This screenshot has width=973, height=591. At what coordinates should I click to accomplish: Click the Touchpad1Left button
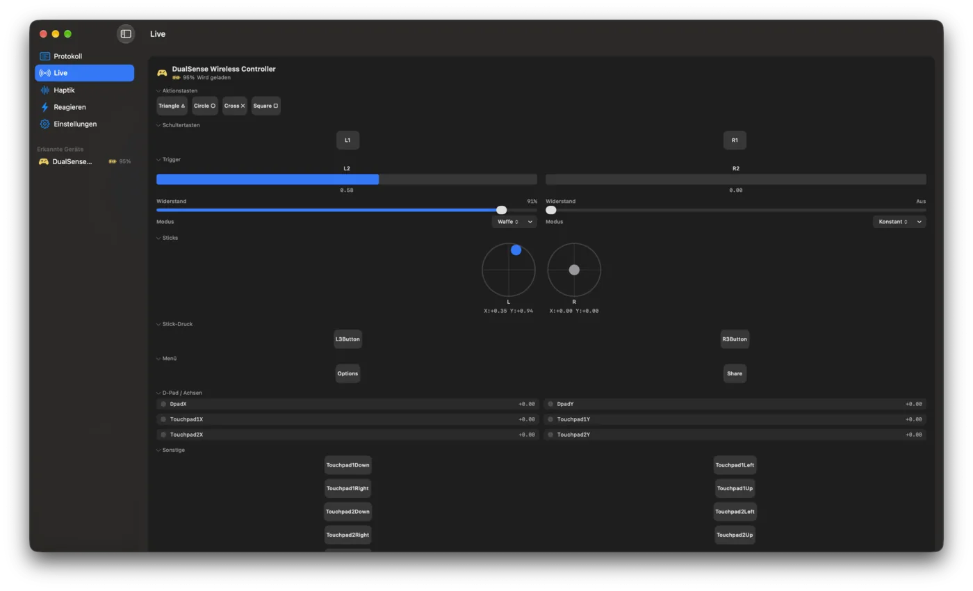pos(735,465)
